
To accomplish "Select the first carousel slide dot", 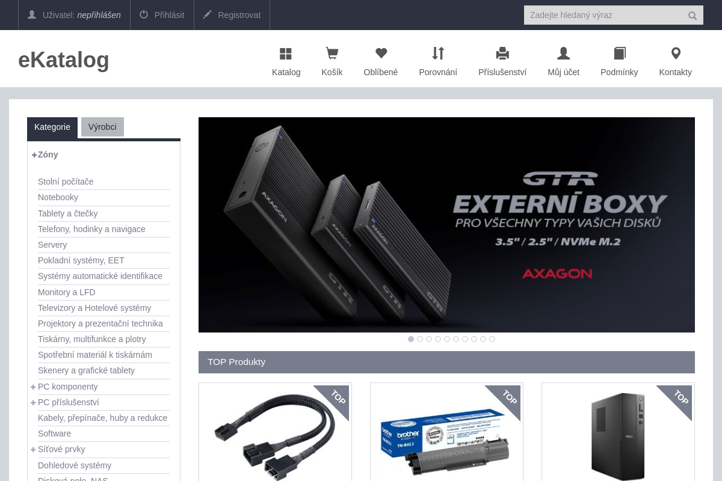I will (411, 339).
